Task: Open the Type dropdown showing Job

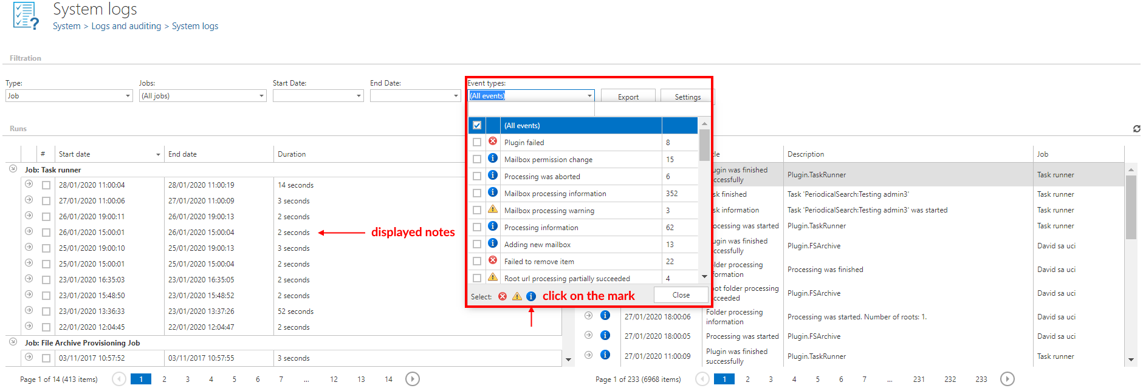Action: click(x=69, y=96)
